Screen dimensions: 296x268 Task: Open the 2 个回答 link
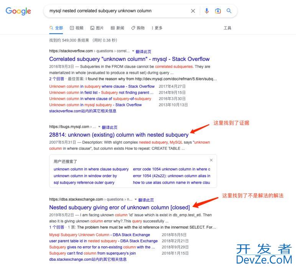(x=57, y=79)
